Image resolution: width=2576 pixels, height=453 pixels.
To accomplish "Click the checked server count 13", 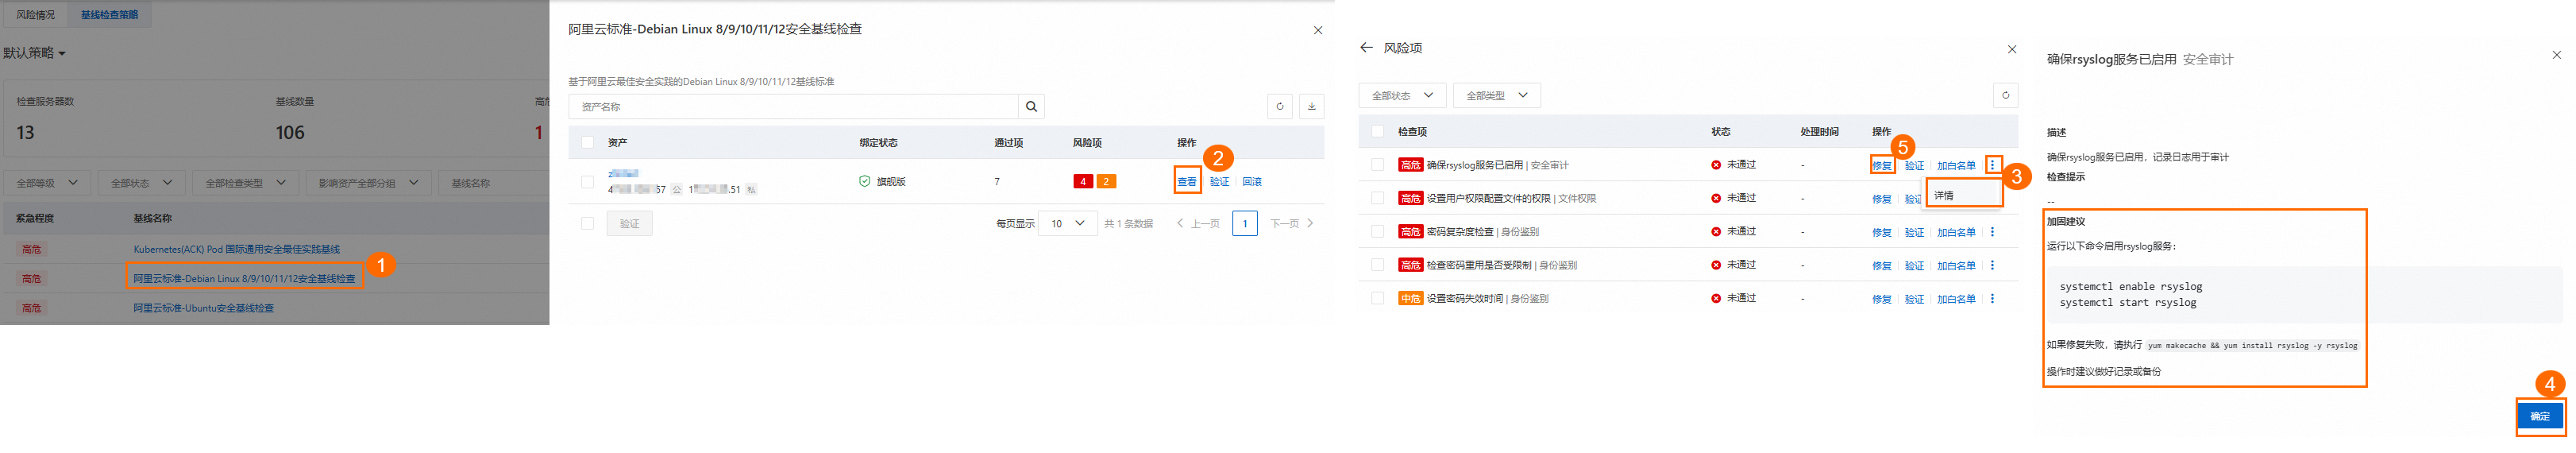I will click(25, 132).
